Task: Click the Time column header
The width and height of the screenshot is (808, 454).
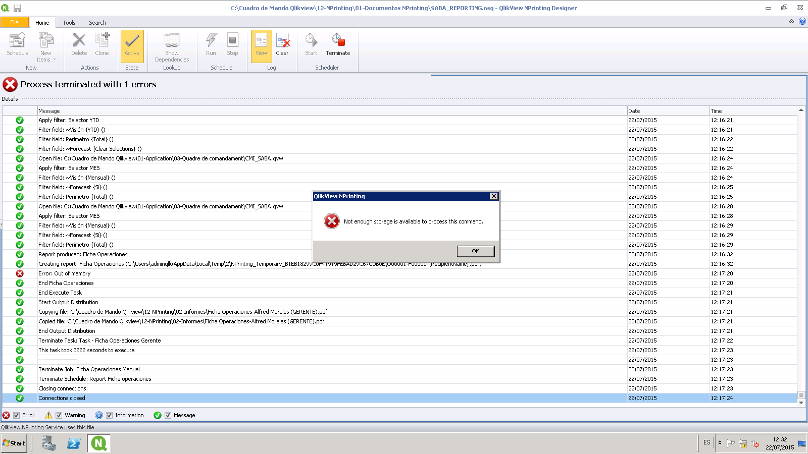Action: (x=753, y=111)
